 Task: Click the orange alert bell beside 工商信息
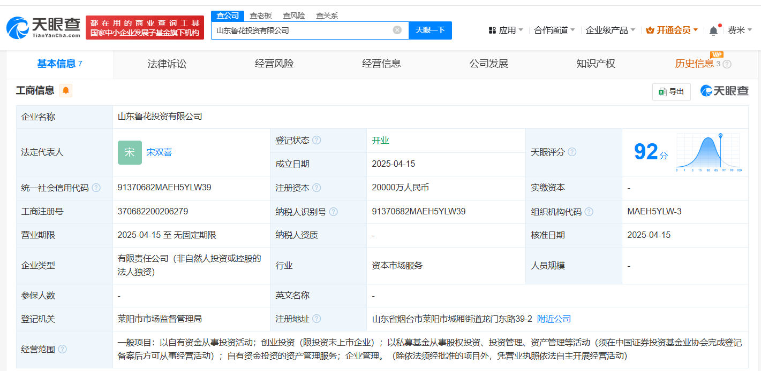(x=66, y=90)
